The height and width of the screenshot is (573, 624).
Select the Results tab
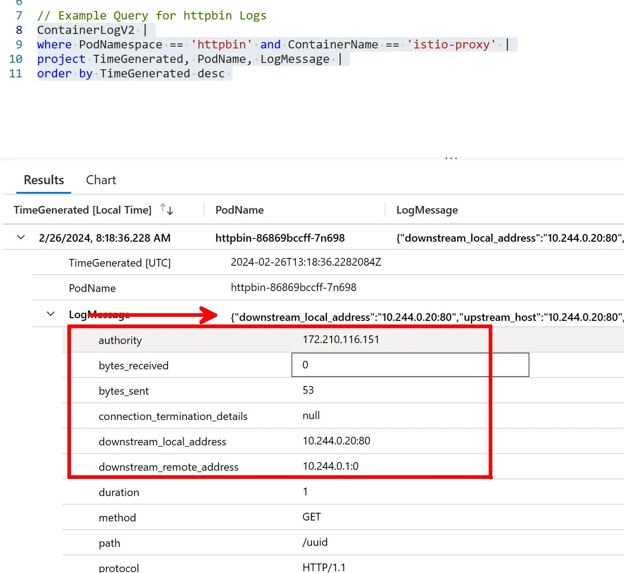pyautogui.click(x=44, y=180)
